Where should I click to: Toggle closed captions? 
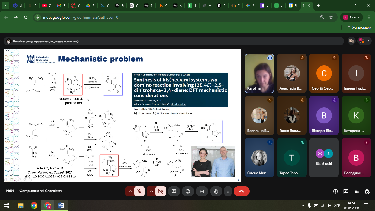pyautogui.click(x=202, y=191)
